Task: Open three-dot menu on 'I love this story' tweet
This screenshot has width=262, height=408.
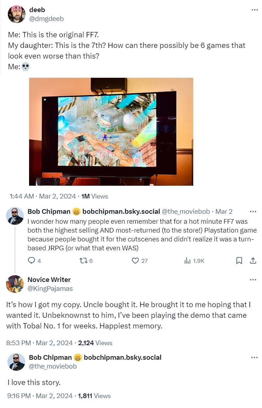Action: click(x=254, y=358)
